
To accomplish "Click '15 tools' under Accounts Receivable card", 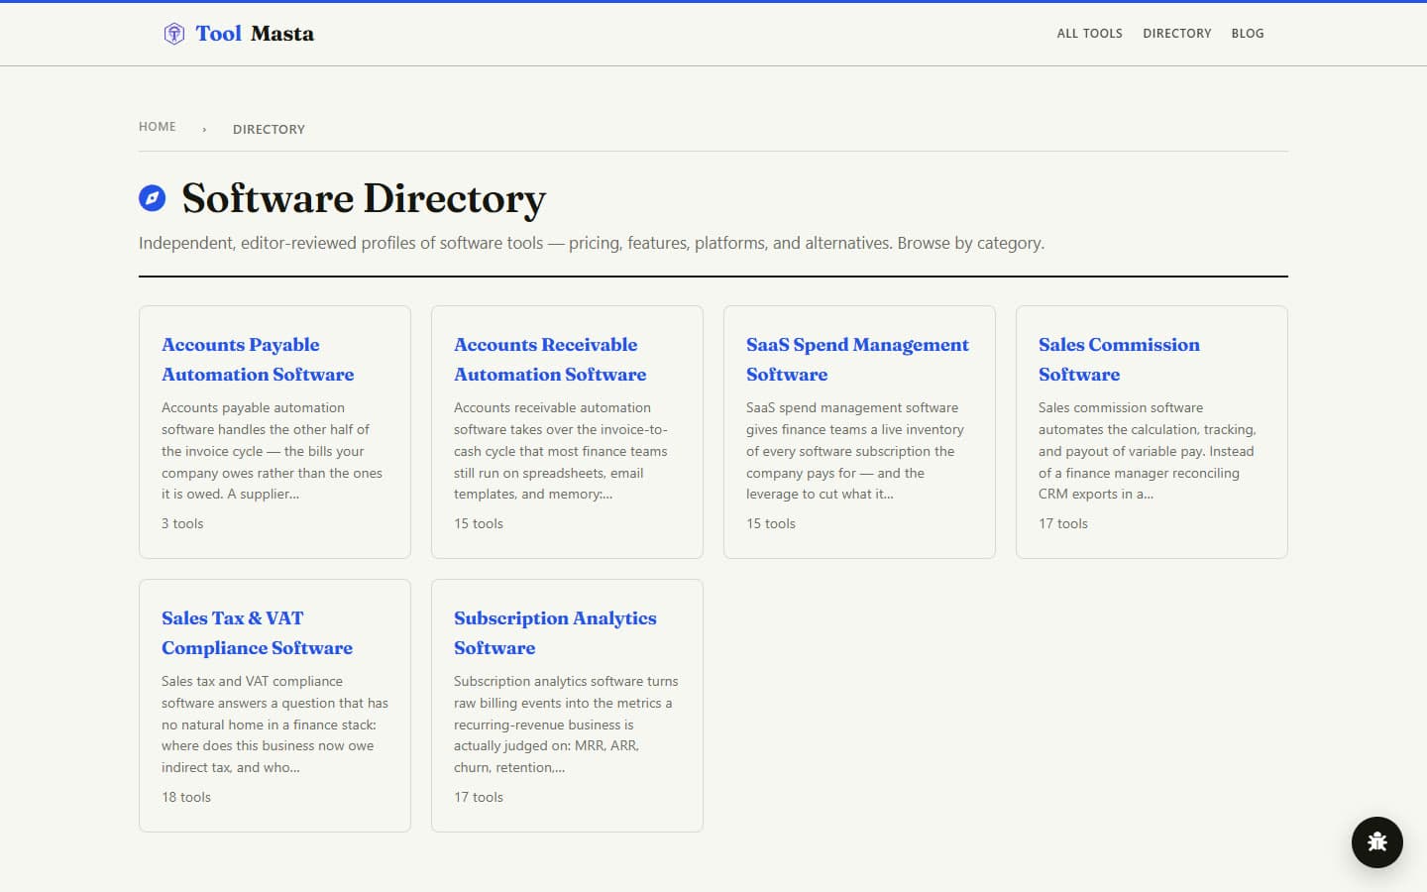I will pyautogui.click(x=479, y=523).
